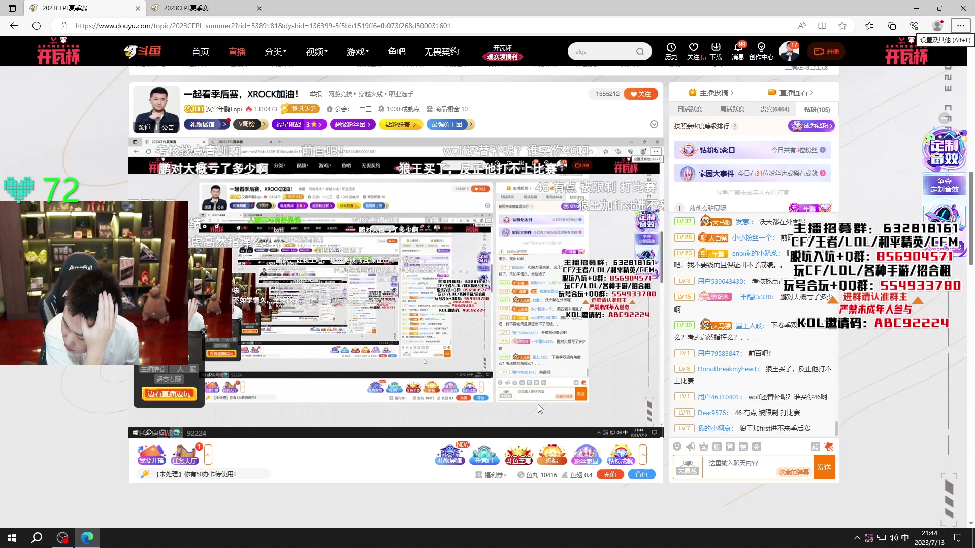Image resolution: width=975 pixels, height=548 pixels.
Task: Select the 钻粉(105) tab
Action: coord(817,109)
